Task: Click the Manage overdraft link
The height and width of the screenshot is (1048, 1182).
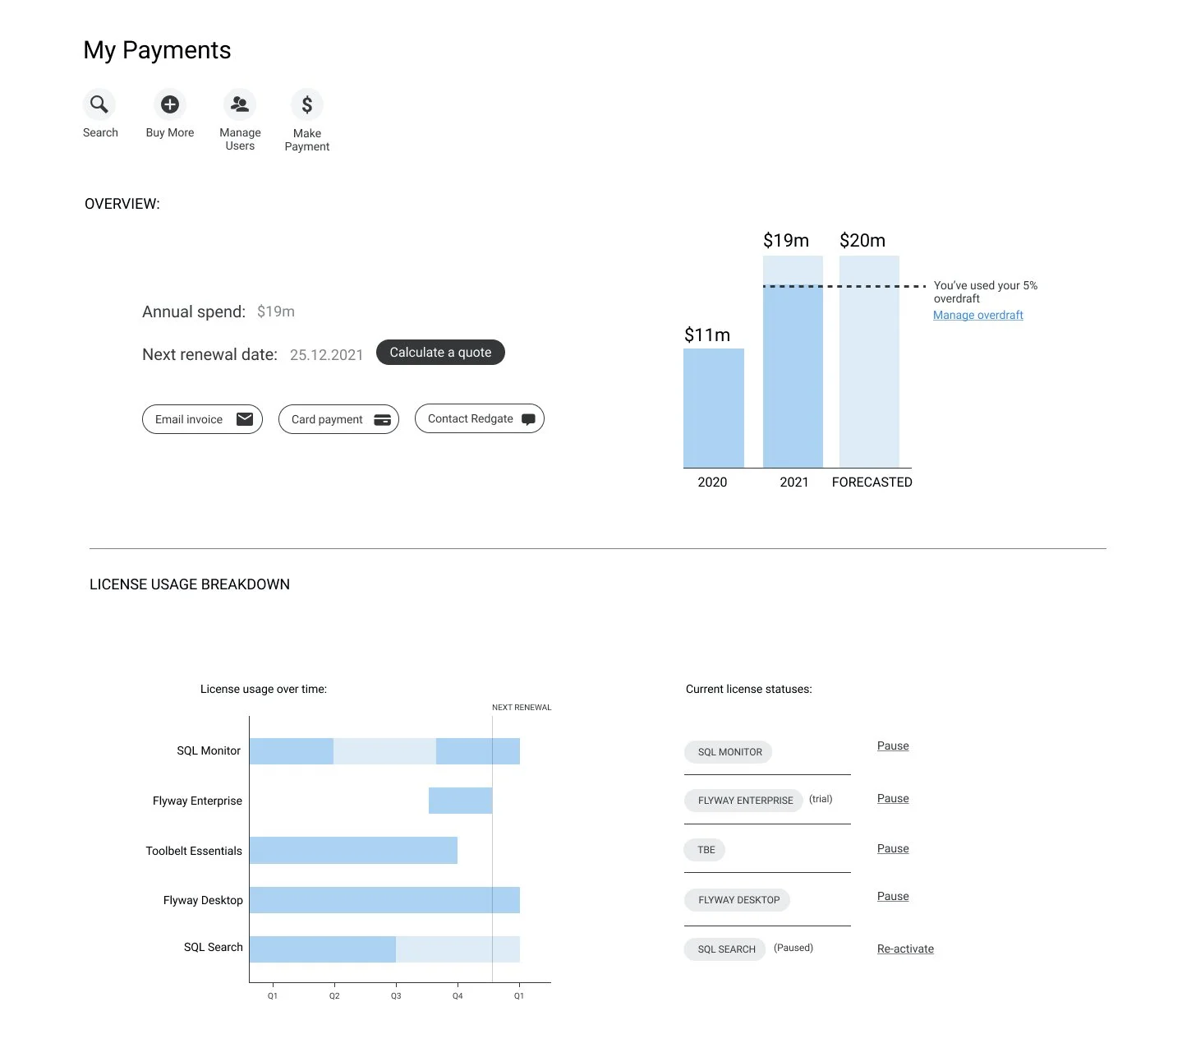Action: (978, 315)
